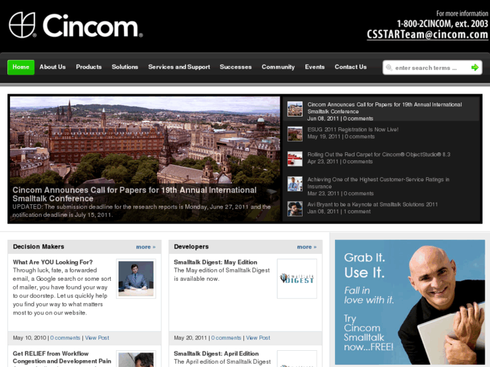The image size is (490, 367).
Task: Open the Events menu
Action: tap(315, 67)
